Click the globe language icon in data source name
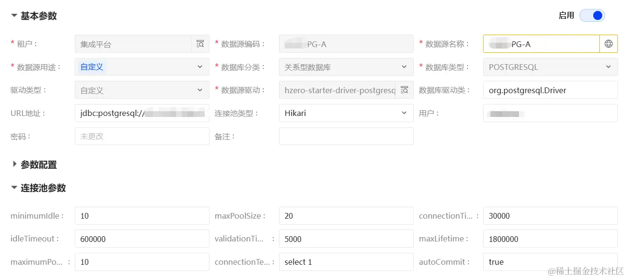The height and width of the screenshot is (279, 627). pos(608,44)
